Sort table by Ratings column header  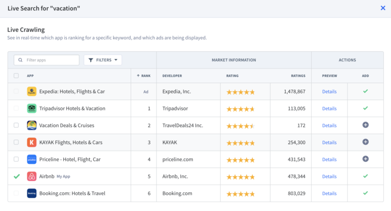pos(298,76)
